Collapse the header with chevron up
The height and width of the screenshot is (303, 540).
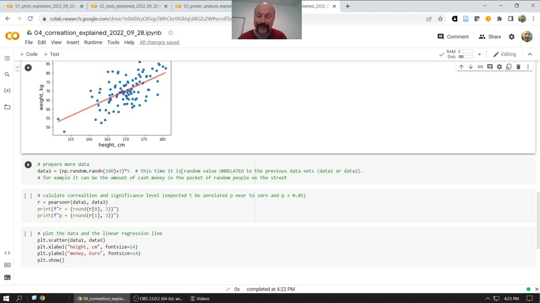coord(530,54)
